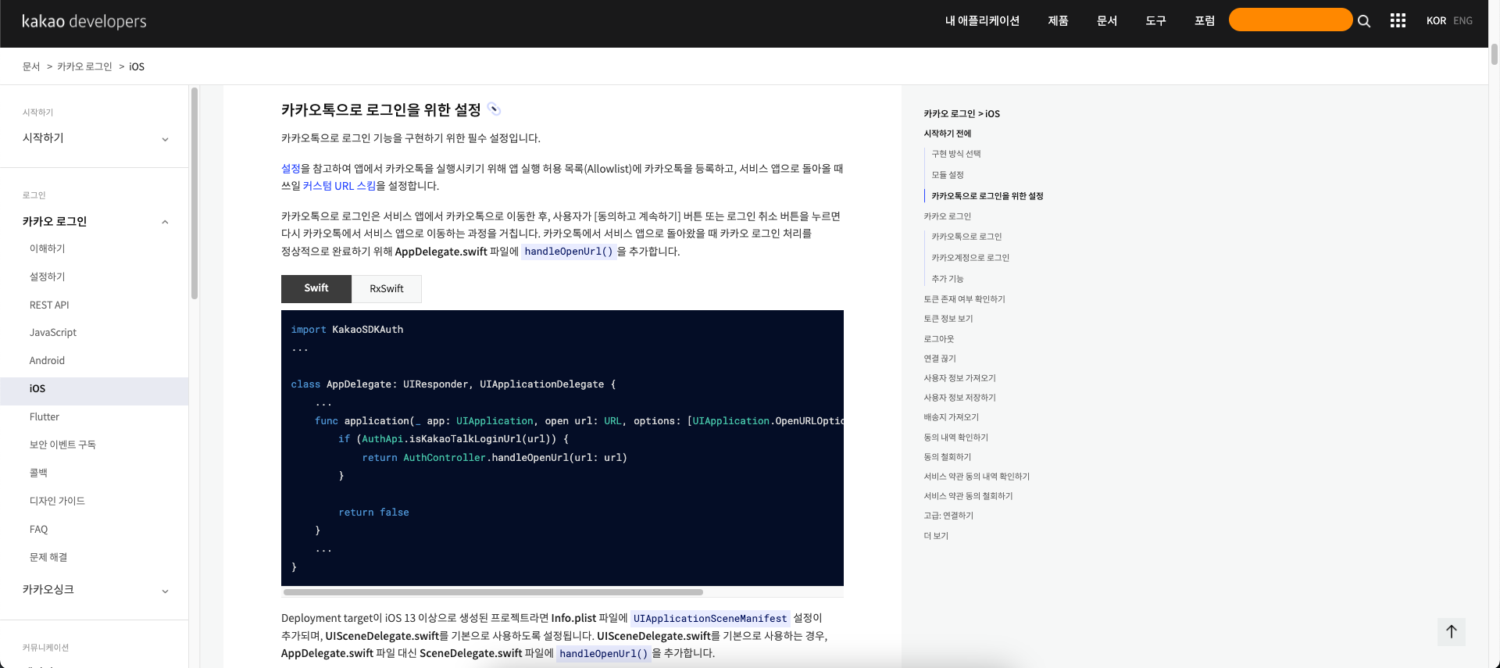Image resolution: width=1500 pixels, height=668 pixels.
Task: Switch language to KOR
Action: (1436, 21)
